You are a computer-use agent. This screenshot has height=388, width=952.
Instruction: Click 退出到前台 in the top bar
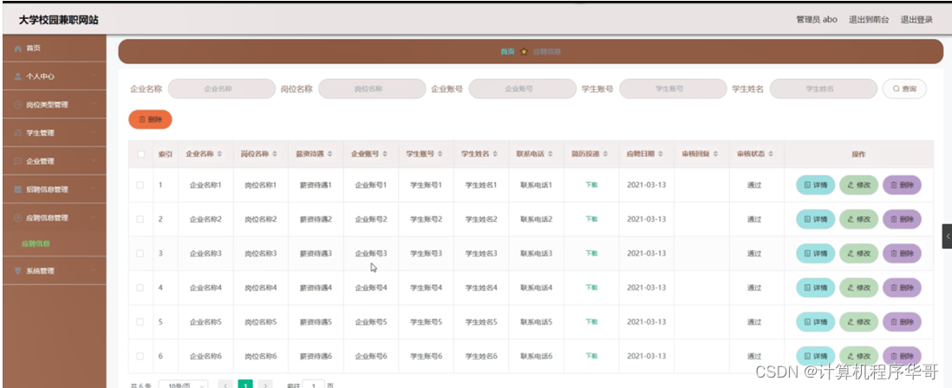tap(869, 19)
